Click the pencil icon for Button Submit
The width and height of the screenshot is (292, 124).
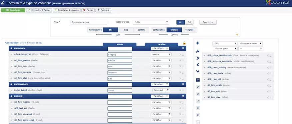[x=11, y=90]
